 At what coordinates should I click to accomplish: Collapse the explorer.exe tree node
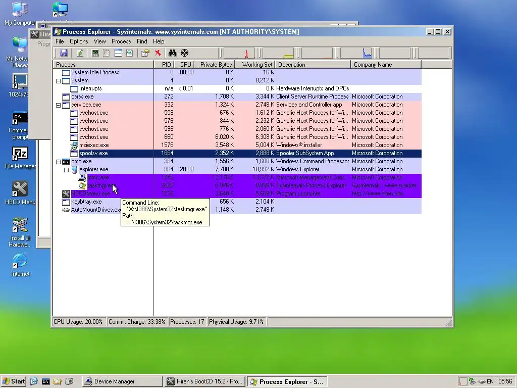(x=66, y=170)
